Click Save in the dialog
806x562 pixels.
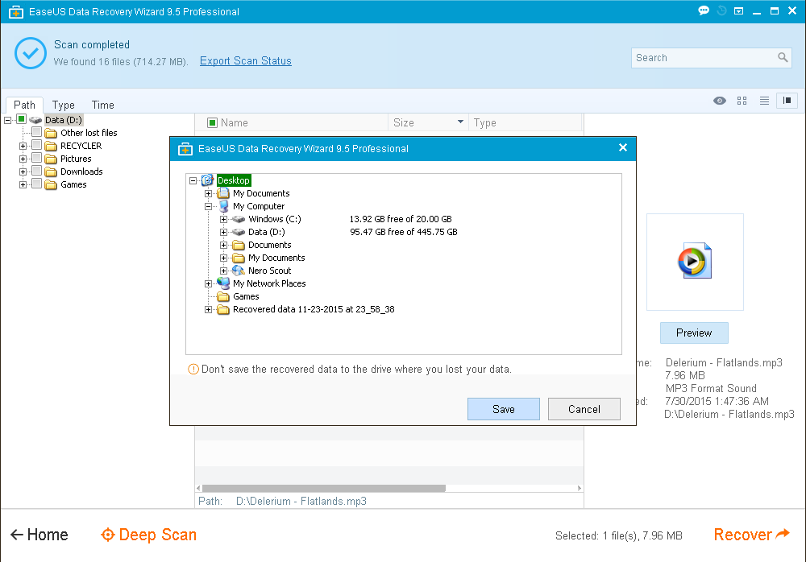503,409
